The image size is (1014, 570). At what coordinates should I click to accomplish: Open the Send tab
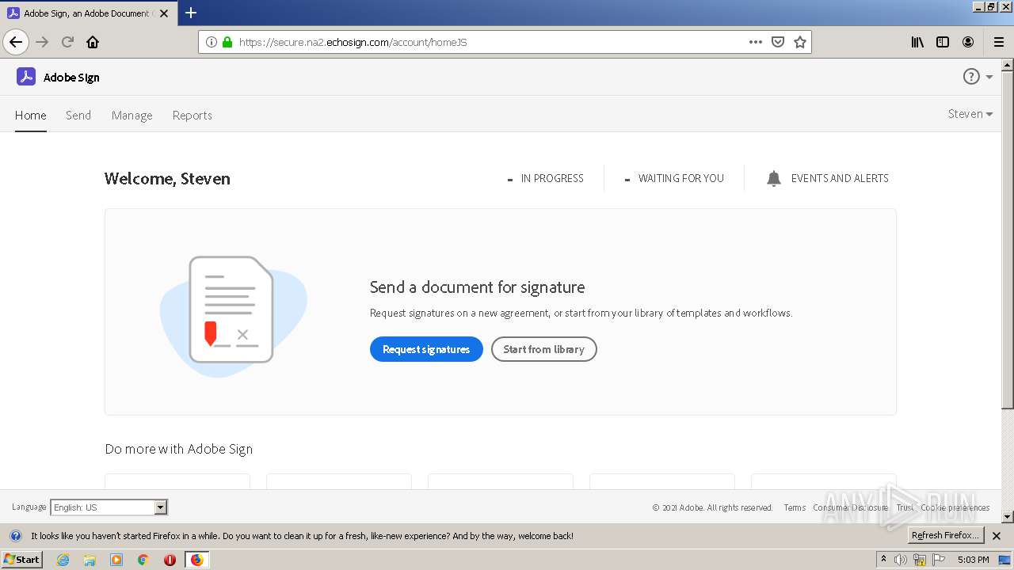click(x=78, y=116)
